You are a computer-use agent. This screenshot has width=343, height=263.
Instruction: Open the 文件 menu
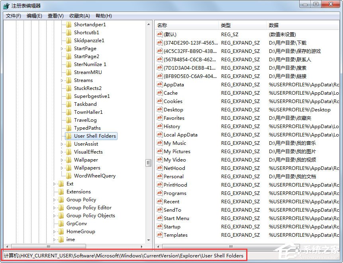12,16
